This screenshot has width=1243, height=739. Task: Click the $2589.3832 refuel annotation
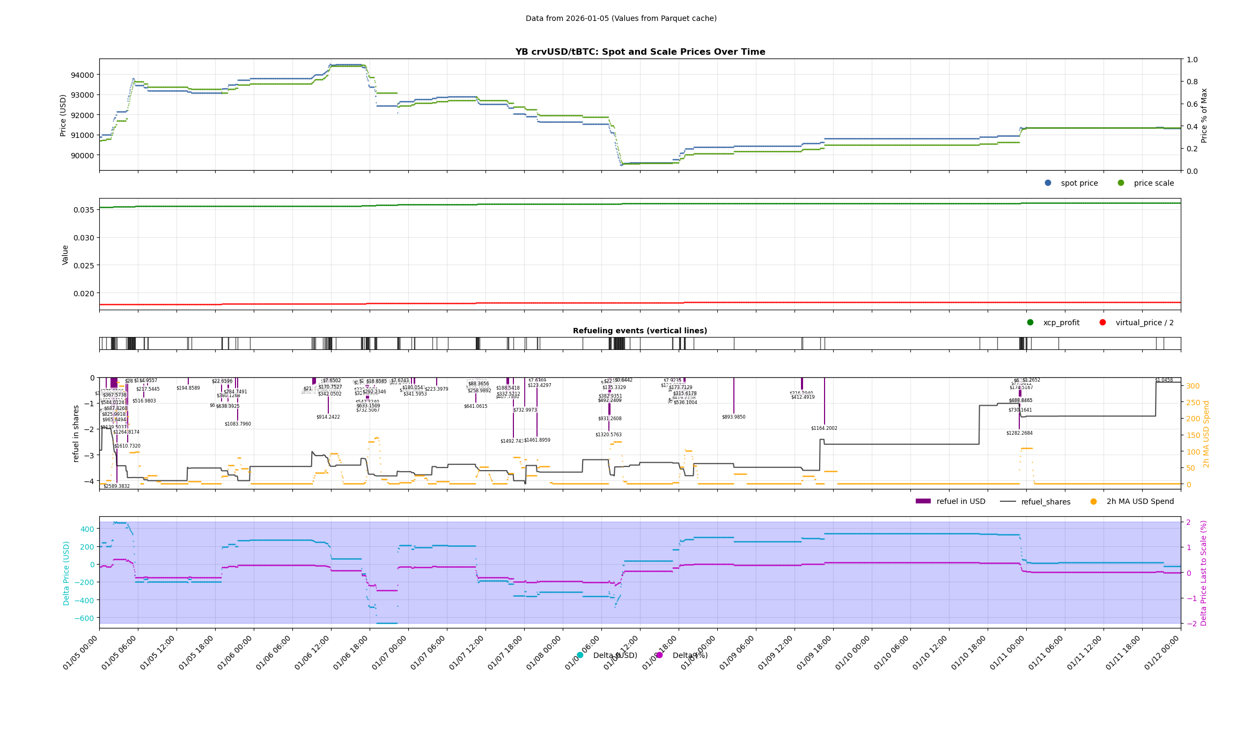coord(116,486)
